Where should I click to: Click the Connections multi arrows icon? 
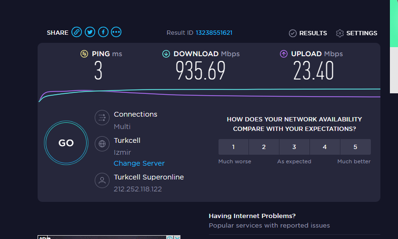pyautogui.click(x=101, y=117)
